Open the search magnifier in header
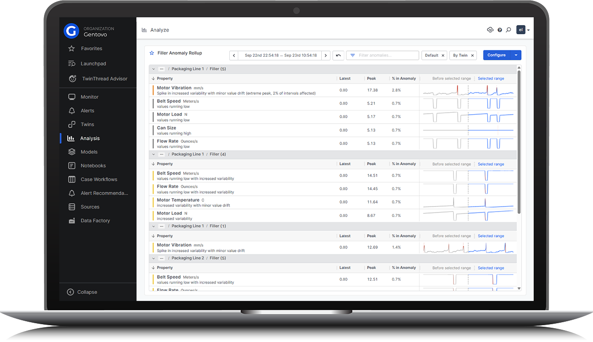 click(508, 30)
